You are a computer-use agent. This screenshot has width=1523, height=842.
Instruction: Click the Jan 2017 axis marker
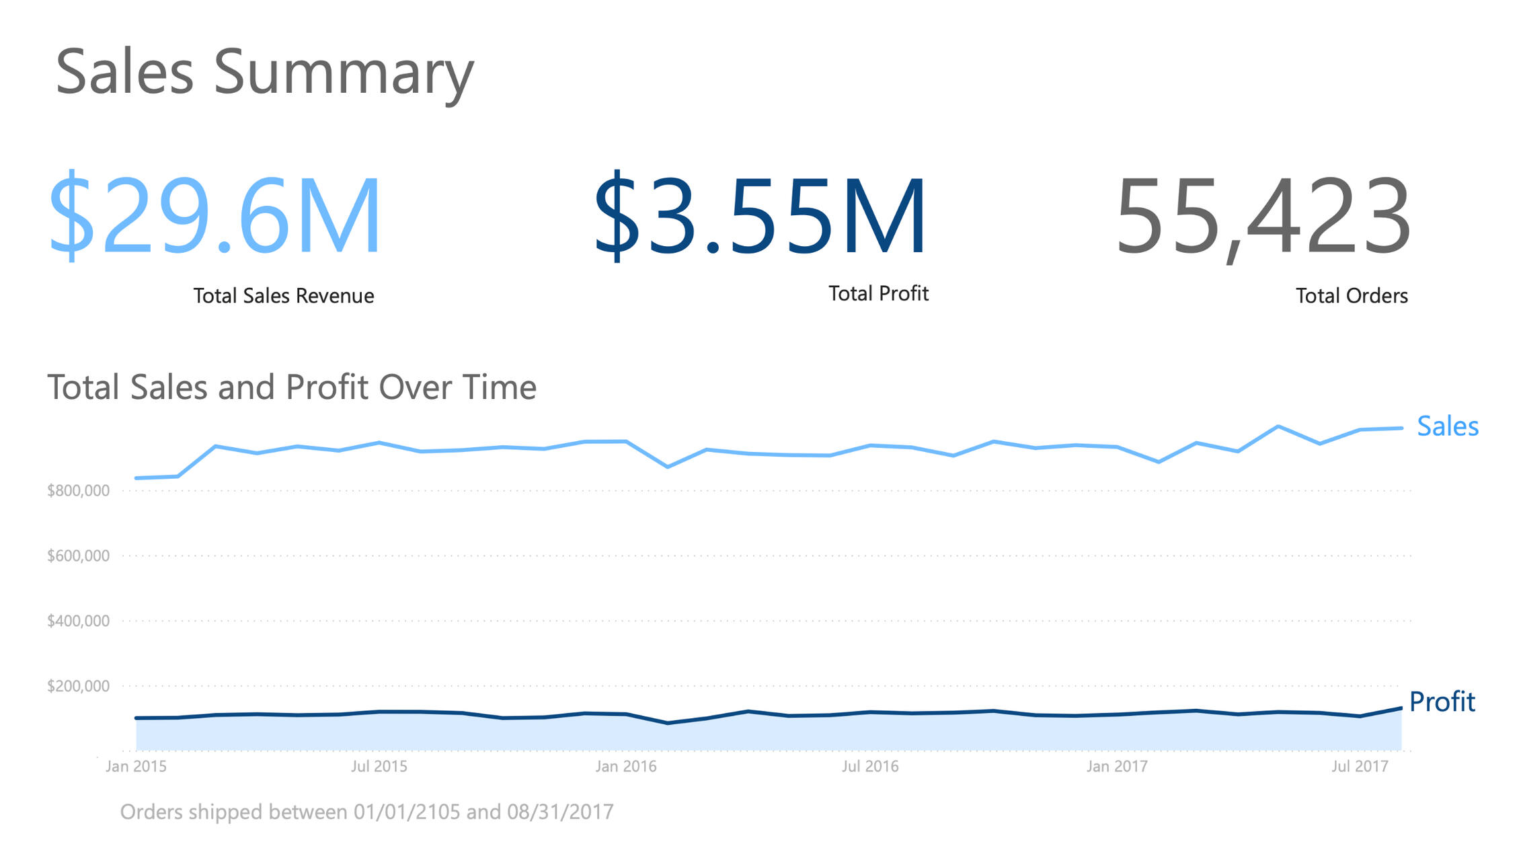tap(1116, 766)
